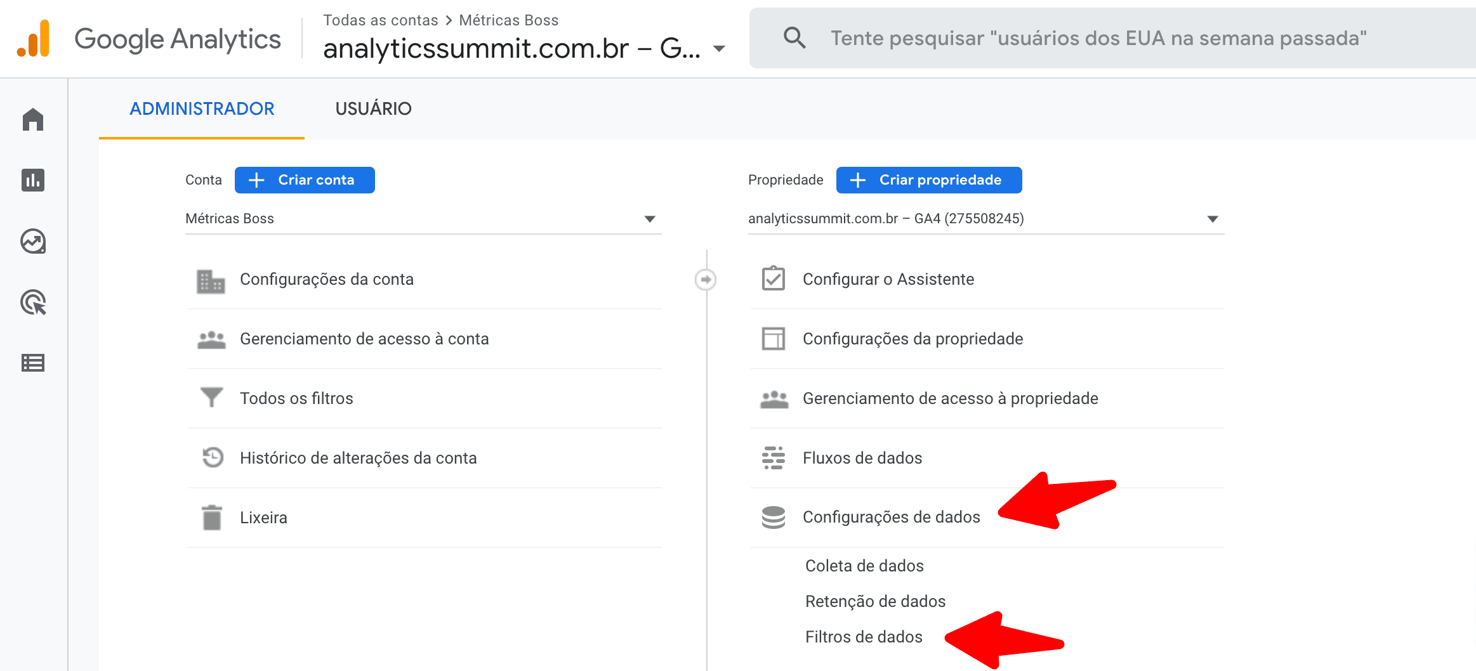Open Retenção de dados settings

pos(875,601)
